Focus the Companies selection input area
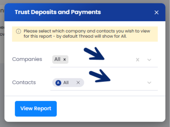Screen dimensions: 170x127 point(104,60)
